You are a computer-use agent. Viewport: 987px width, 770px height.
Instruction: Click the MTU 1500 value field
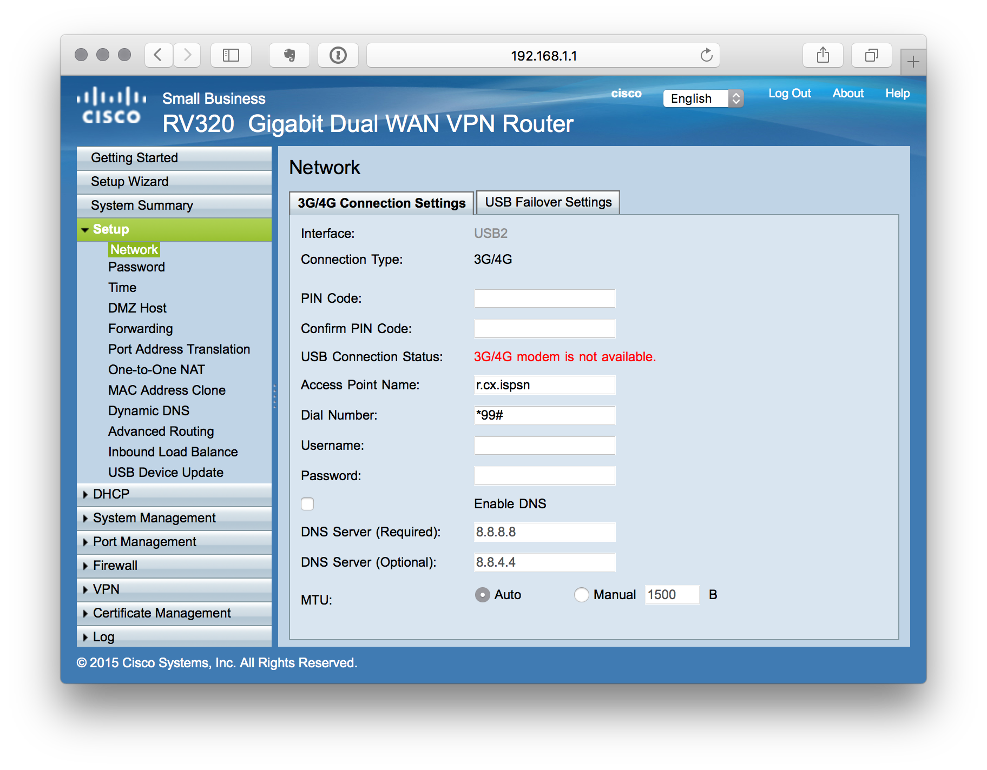[673, 595]
